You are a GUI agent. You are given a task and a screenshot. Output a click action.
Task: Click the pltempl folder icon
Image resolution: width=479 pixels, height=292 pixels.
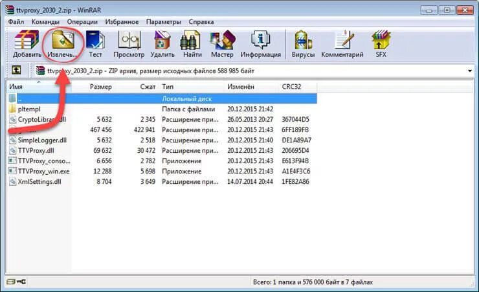(12, 109)
